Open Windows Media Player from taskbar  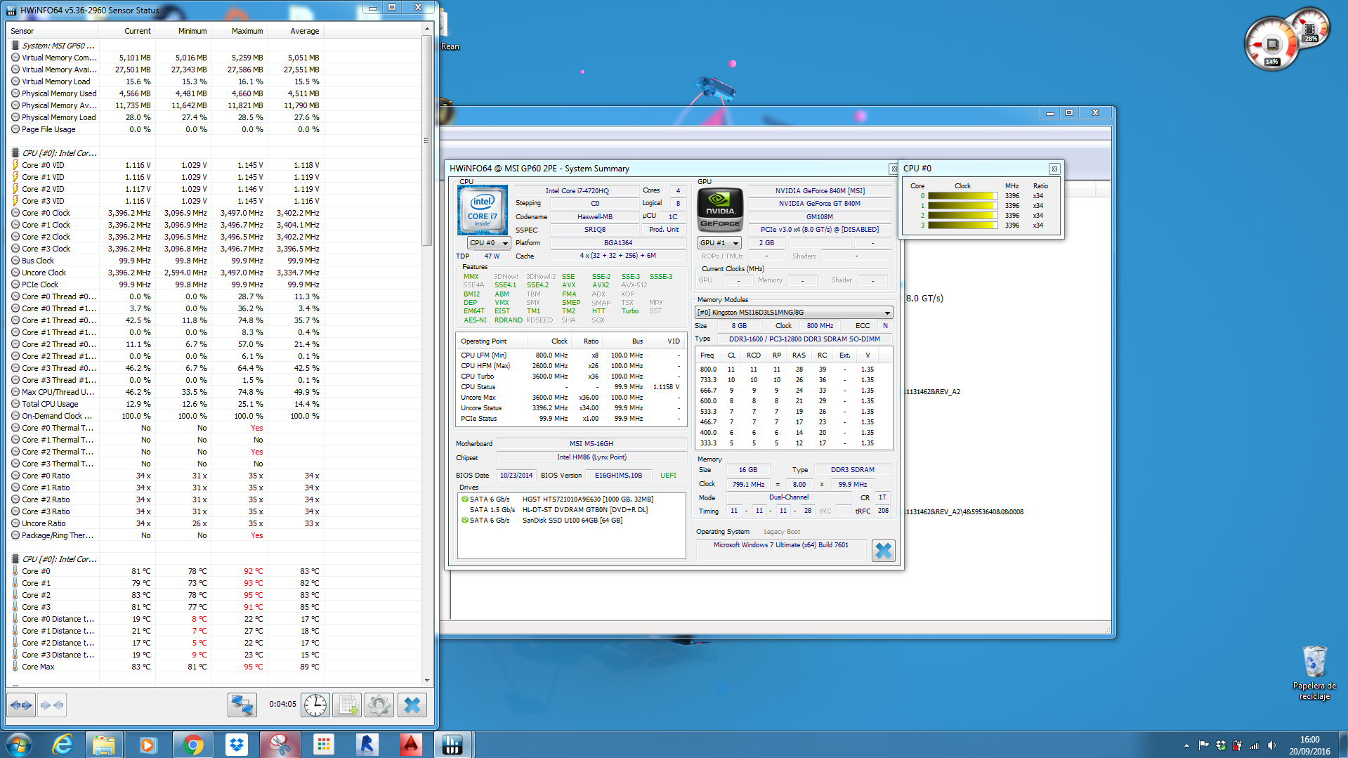(148, 744)
